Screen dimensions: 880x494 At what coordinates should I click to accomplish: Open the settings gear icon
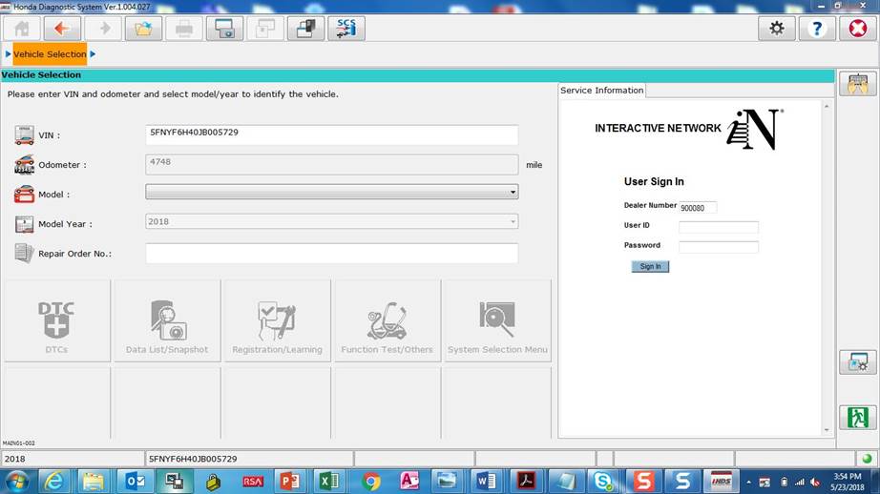[x=776, y=29]
